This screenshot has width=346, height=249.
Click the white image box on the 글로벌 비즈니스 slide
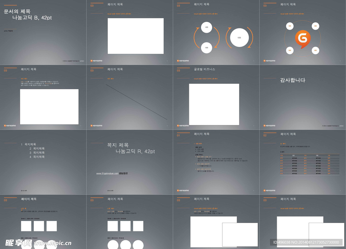[x=214, y=104]
